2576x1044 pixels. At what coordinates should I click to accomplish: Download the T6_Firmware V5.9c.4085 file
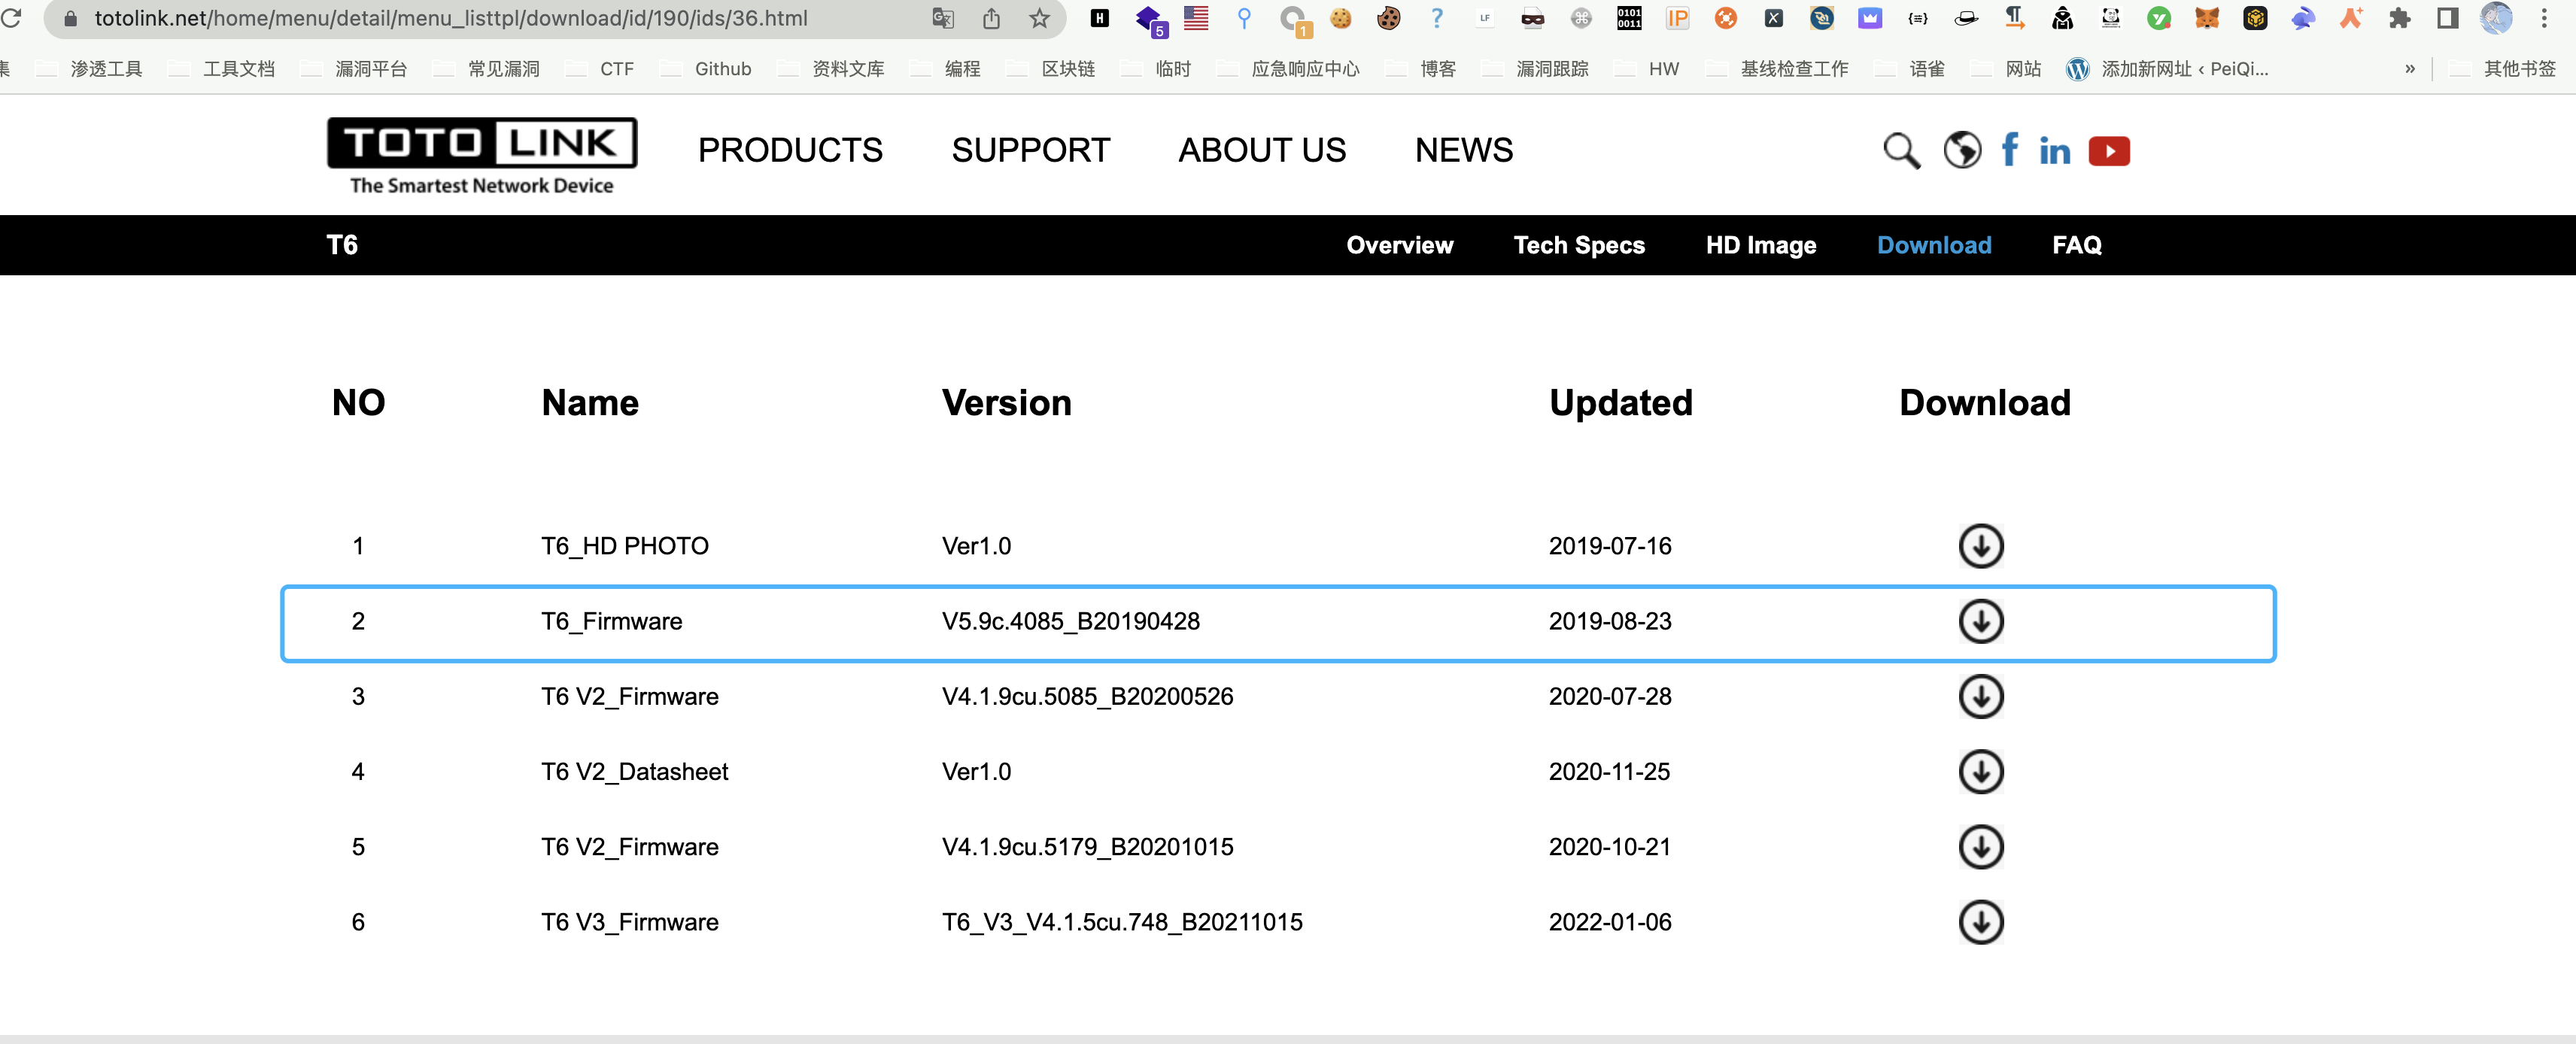pos(1980,621)
